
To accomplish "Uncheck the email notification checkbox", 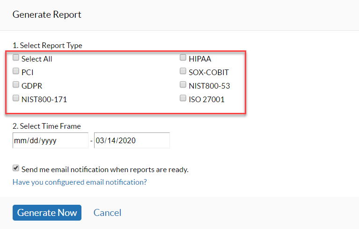I will coord(16,169).
